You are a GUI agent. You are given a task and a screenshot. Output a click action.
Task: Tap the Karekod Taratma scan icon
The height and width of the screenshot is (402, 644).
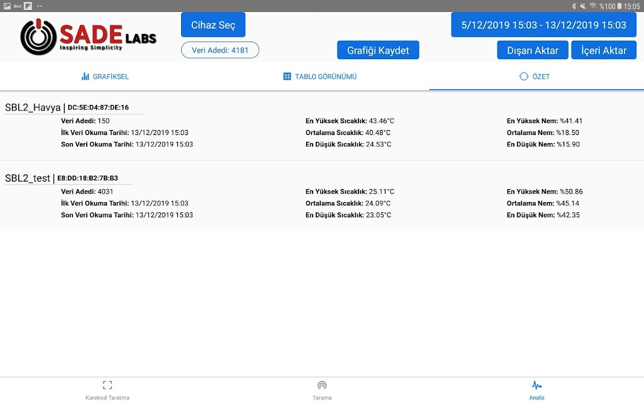click(x=107, y=385)
